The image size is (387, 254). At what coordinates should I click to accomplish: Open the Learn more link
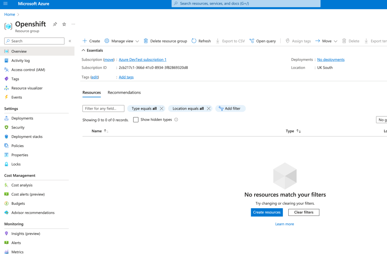point(284,224)
